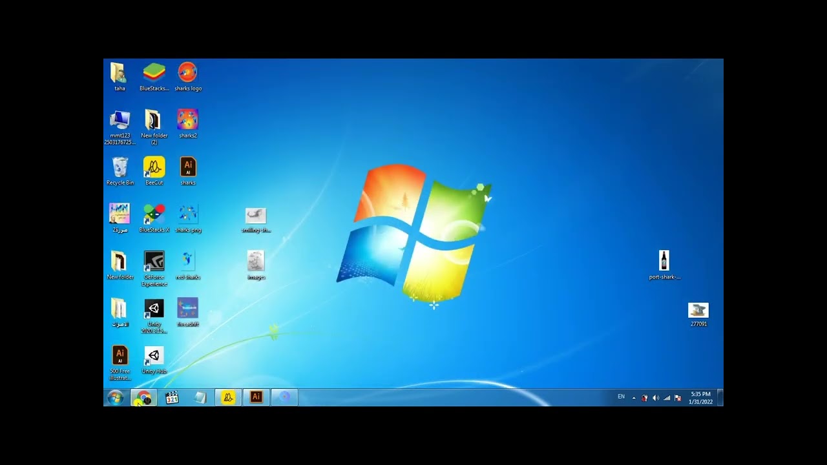Select the mmt123 computer icon
Screen dimensions: 827x465
pyautogui.click(x=120, y=127)
